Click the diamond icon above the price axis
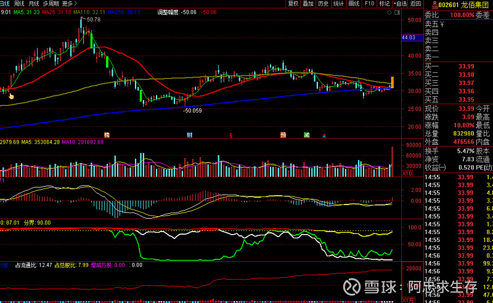Viewport: 493px width, 303px height. pyautogui.click(x=389, y=12)
